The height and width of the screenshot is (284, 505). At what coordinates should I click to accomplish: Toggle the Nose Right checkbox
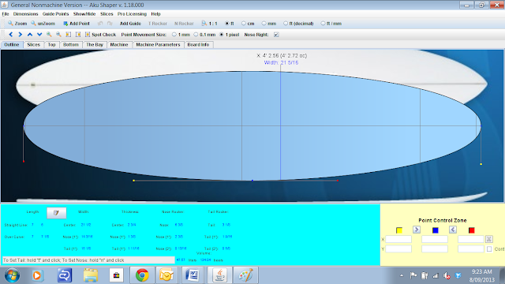(276, 35)
